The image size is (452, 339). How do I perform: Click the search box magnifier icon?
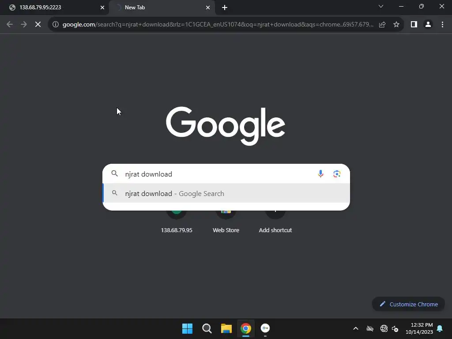(x=115, y=173)
